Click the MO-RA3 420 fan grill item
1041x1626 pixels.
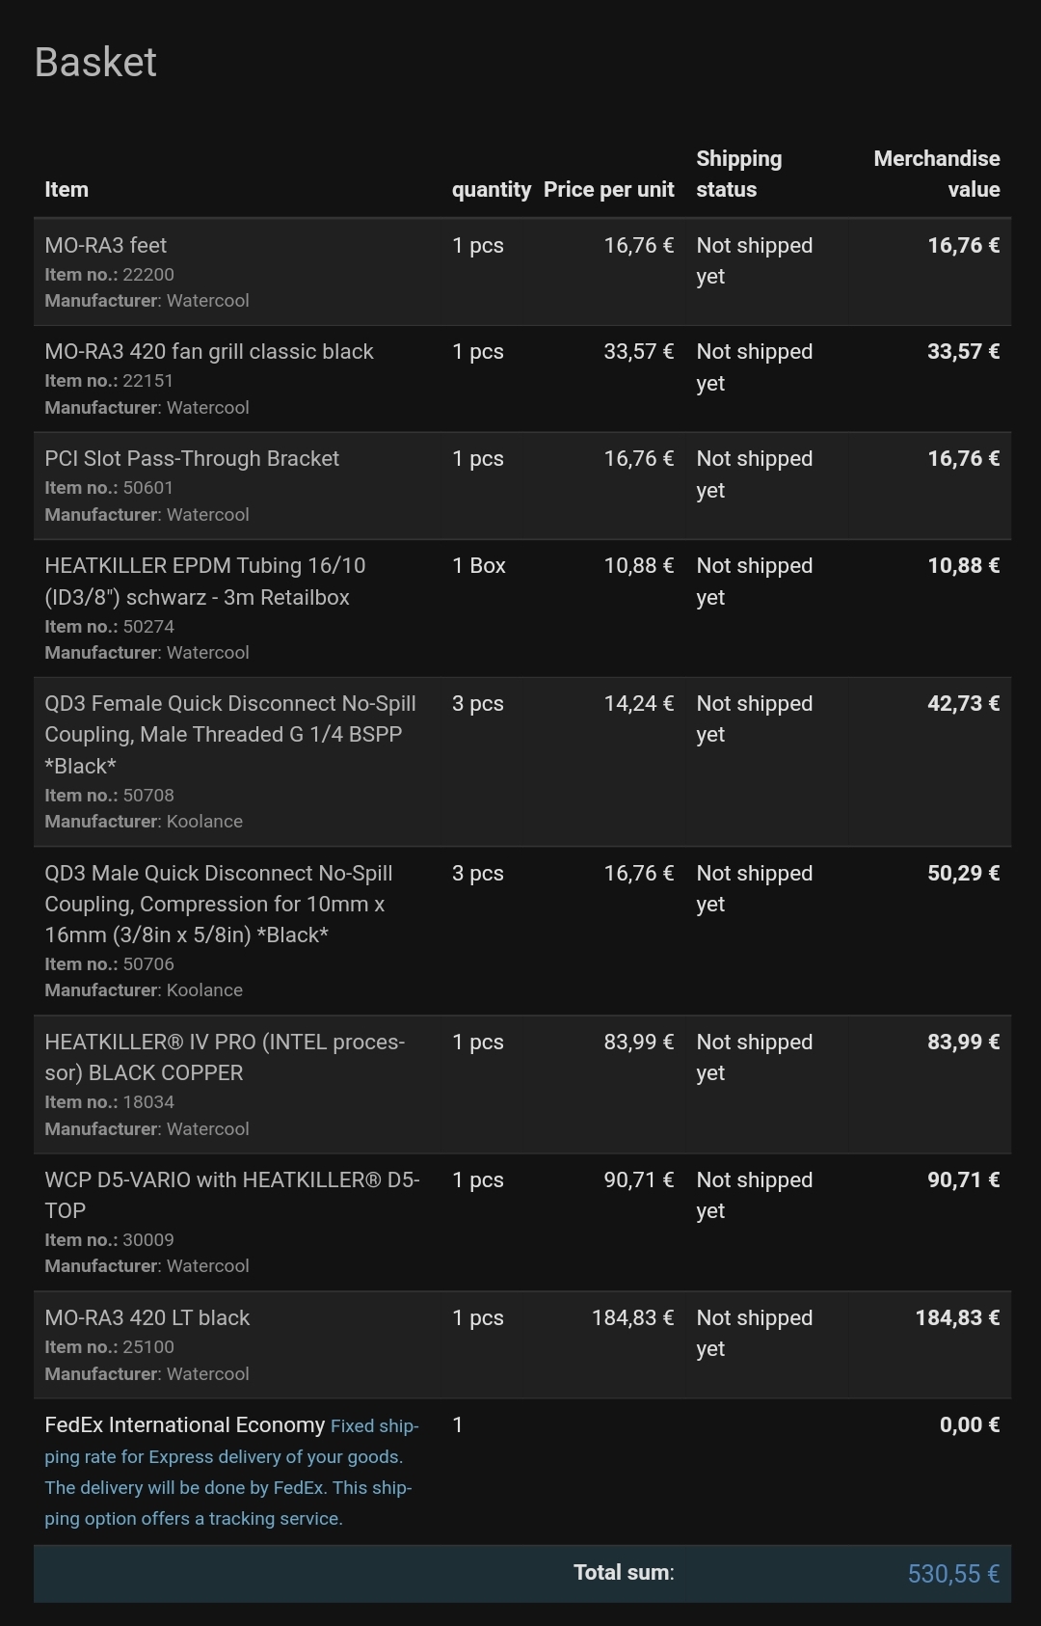click(x=209, y=352)
